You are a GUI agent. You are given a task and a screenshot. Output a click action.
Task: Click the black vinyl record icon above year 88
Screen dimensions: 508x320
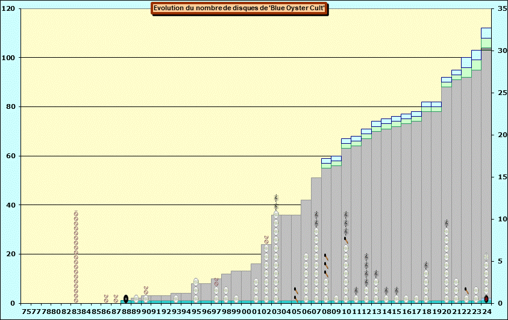click(126, 299)
